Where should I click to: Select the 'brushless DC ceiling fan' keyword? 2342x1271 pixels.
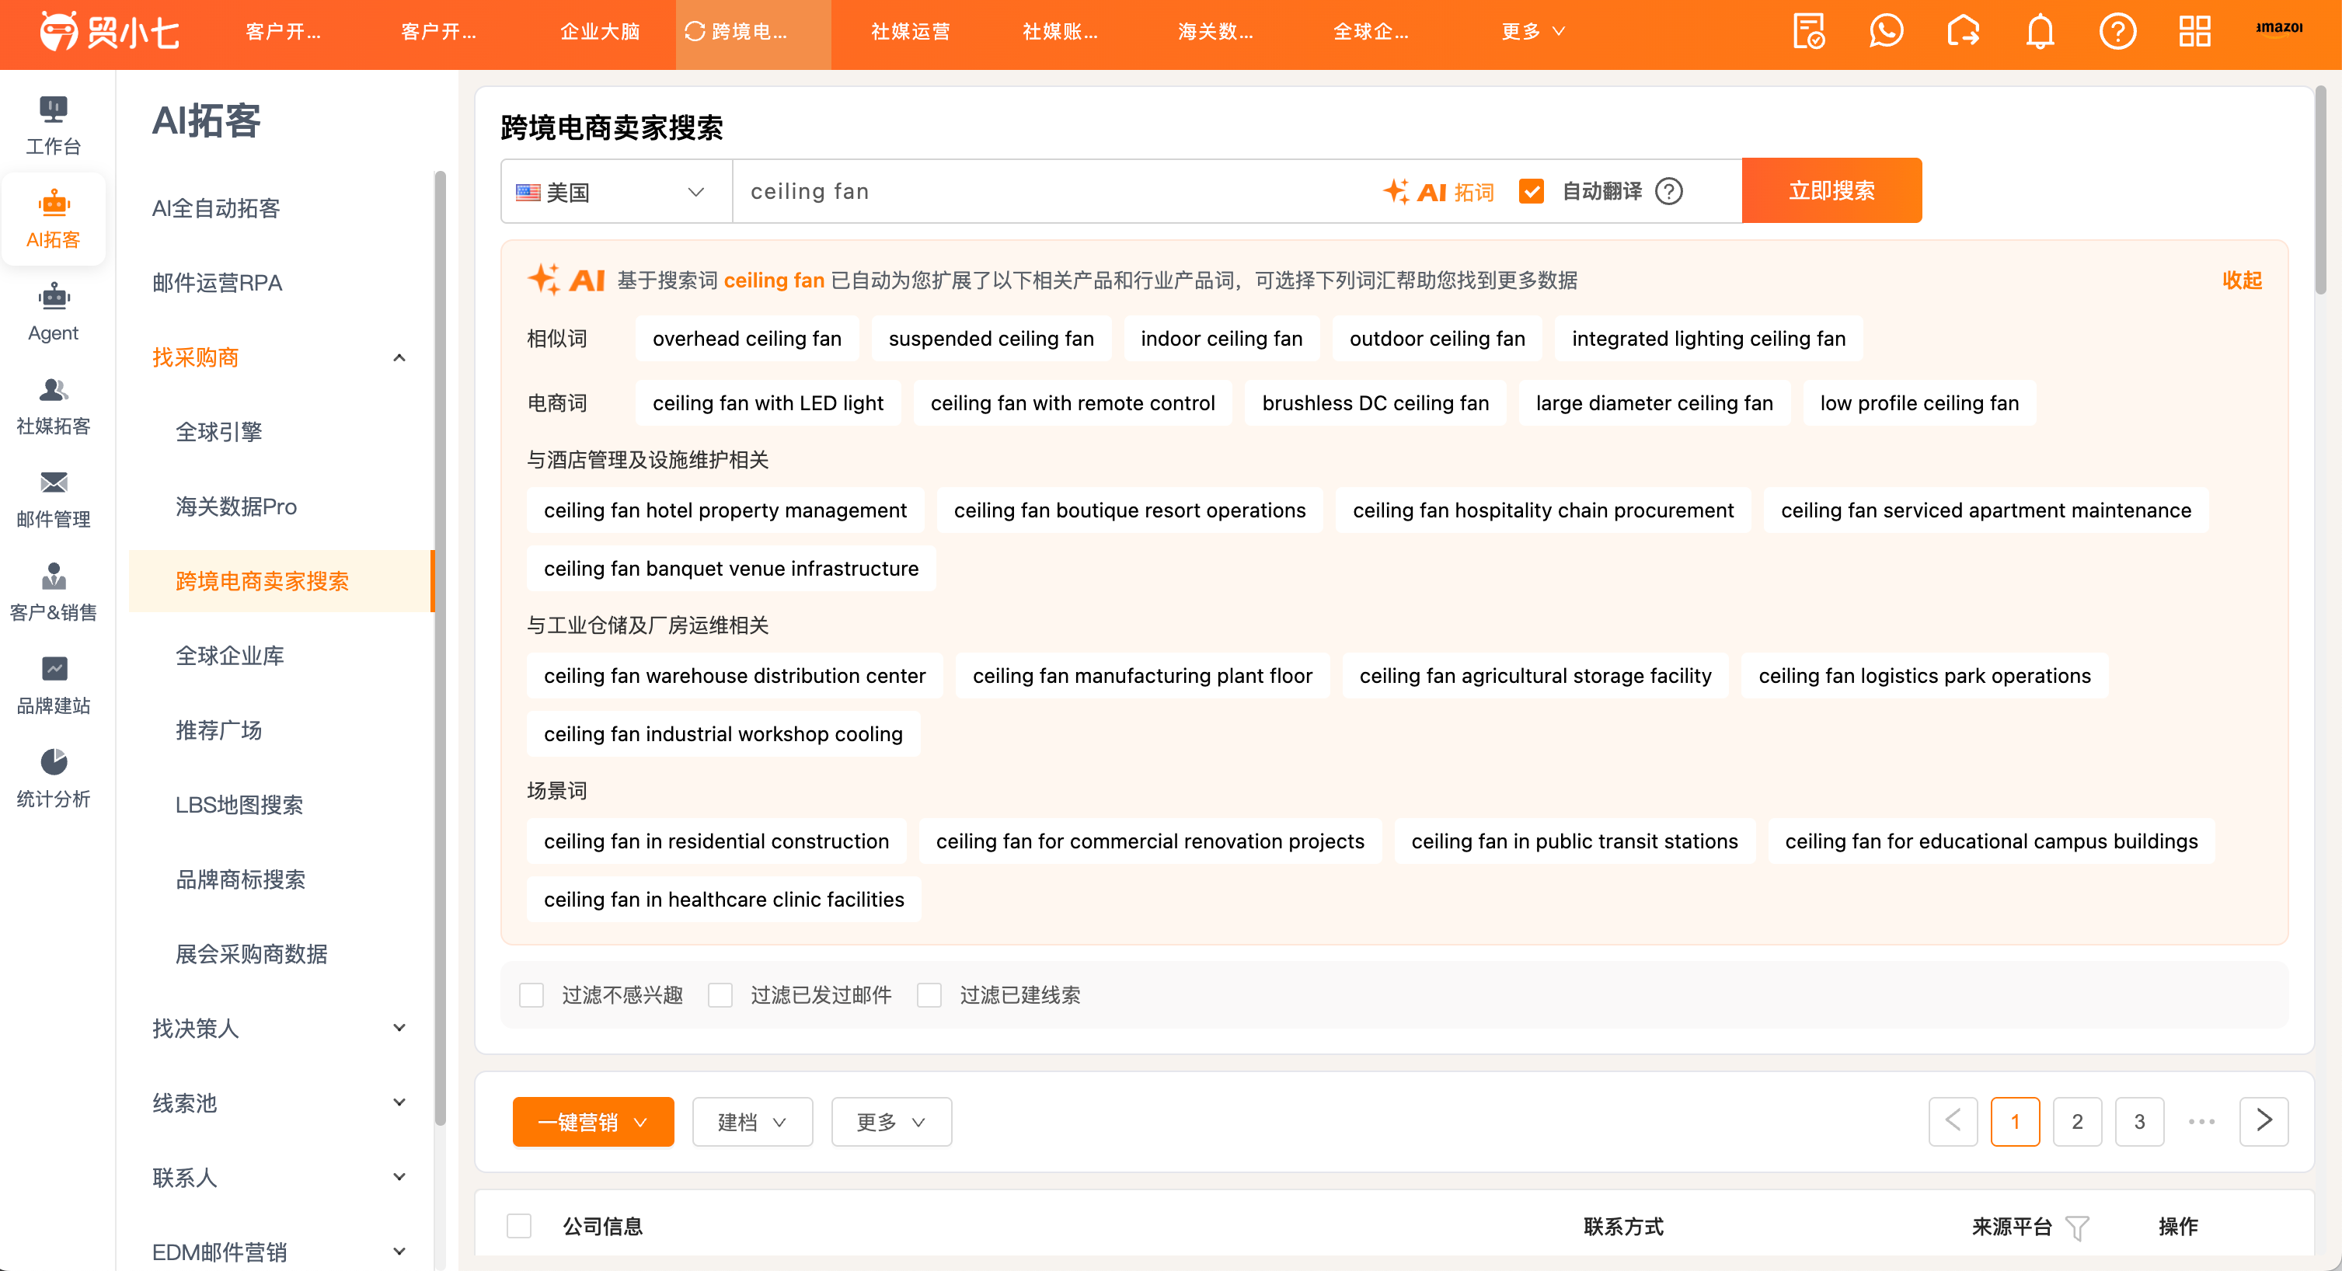(x=1375, y=402)
